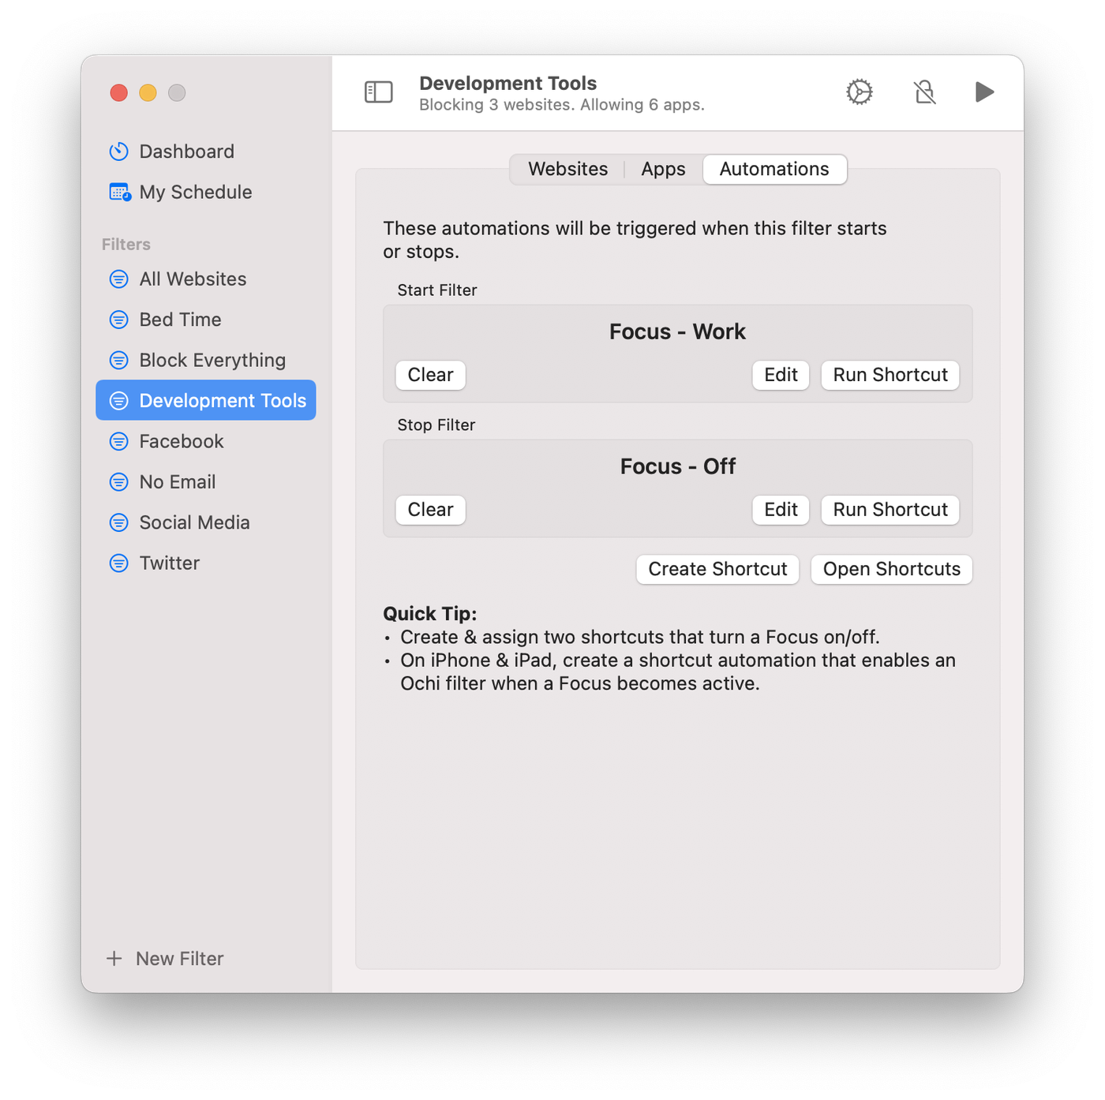This screenshot has width=1105, height=1100.
Task: Select the All Websites filter
Action: 193,279
